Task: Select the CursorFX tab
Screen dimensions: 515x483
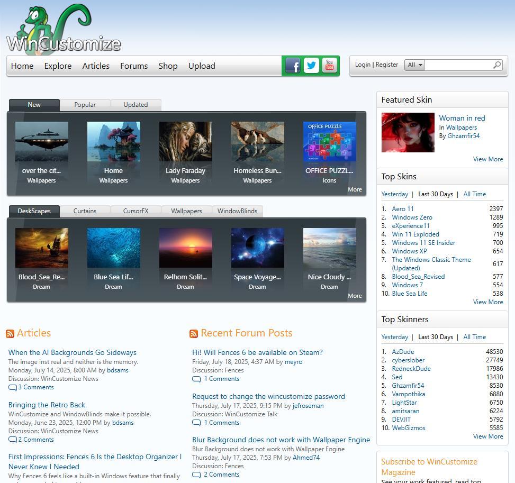Action: [135, 211]
